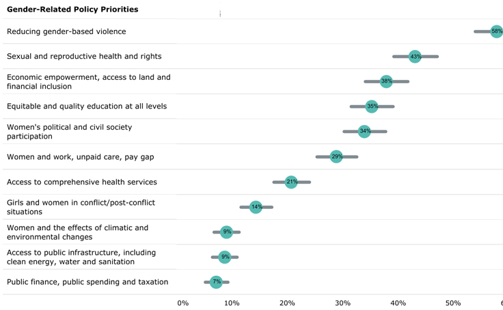Click the 29% women and work dot
The image size is (503, 310).
pyautogui.click(x=336, y=156)
